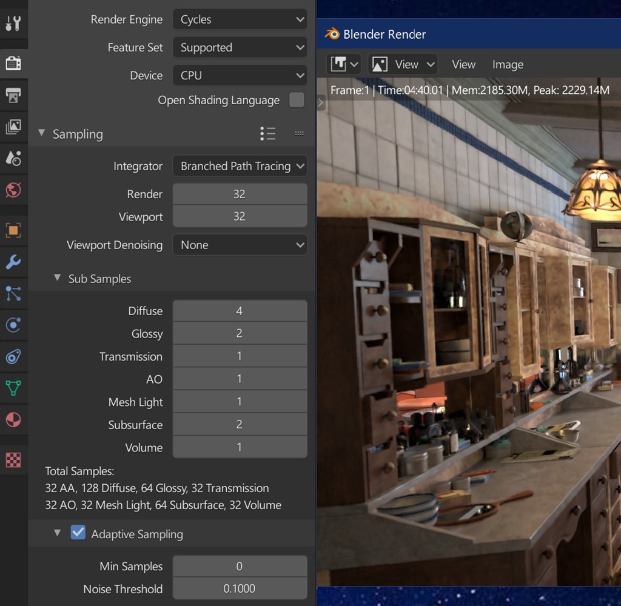This screenshot has height=606, width=621.
Task: Open the Modifier properties wrench tab
Action: tap(13, 262)
